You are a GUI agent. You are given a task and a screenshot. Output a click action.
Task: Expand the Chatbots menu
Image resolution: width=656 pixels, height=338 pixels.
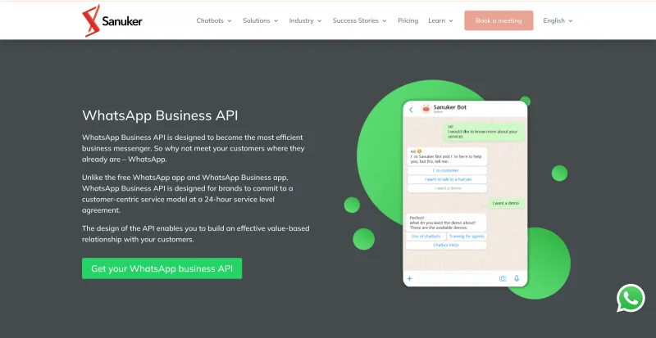214,20
